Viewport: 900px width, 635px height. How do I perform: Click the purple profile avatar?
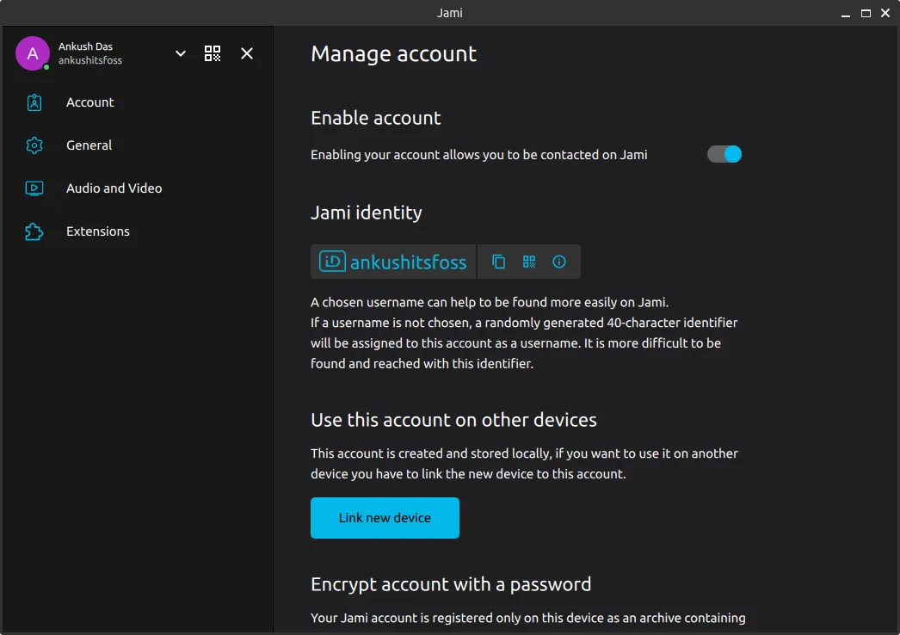pos(33,53)
